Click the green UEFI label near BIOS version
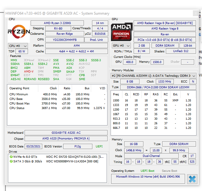The width and height of the screenshot is (202, 191). [99, 147]
